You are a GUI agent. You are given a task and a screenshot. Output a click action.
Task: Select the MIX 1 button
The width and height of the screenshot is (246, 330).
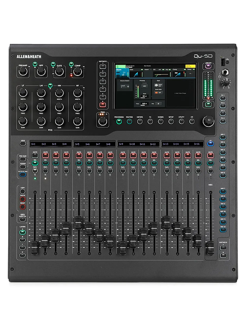click(x=223, y=138)
